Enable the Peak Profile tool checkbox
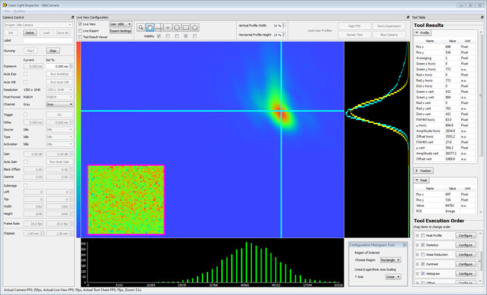Viewport: 487px width, 295px height. click(422, 235)
